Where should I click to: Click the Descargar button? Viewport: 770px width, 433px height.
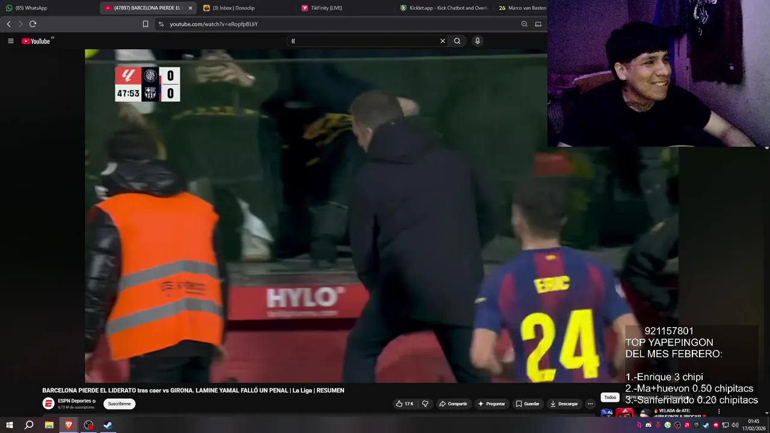564,404
